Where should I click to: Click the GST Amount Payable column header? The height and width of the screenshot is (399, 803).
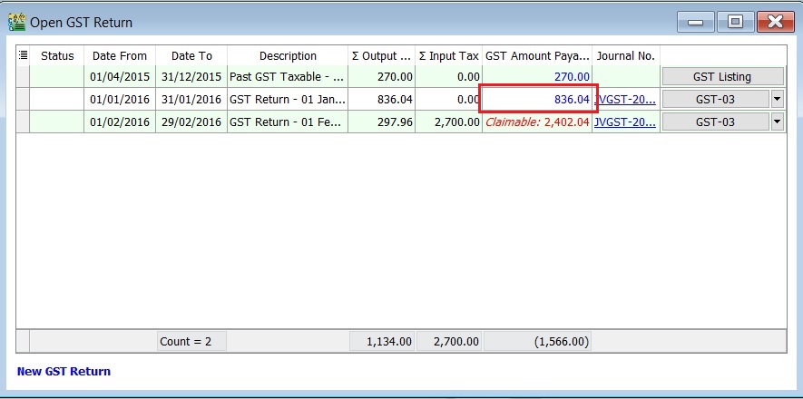point(537,55)
